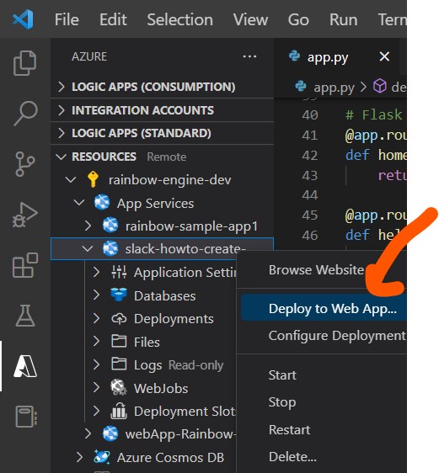Click app.py in the breadcrumb
The width and height of the screenshot is (439, 473).
point(334,88)
